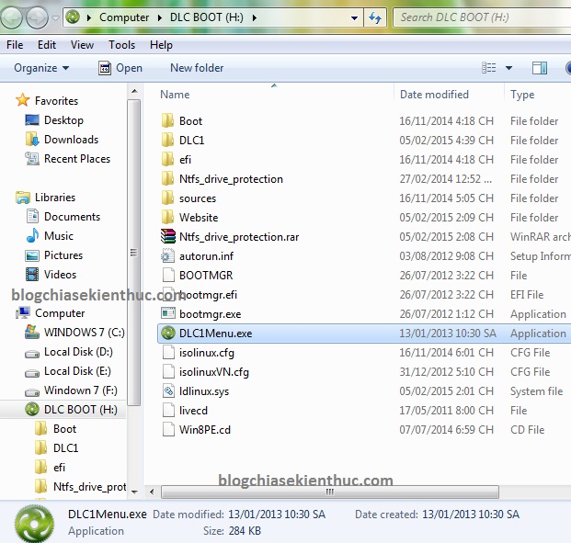
Task: Select the isolinuxVN.cfg file icon
Action: (168, 371)
